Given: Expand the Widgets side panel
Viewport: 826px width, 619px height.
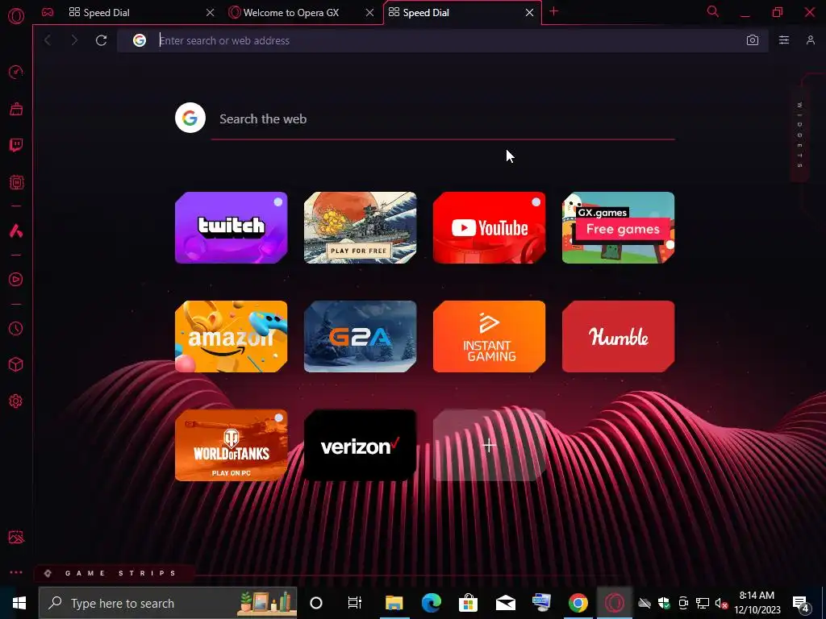Looking at the screenshot, I should pyautogui.click(x=799, y=135).
